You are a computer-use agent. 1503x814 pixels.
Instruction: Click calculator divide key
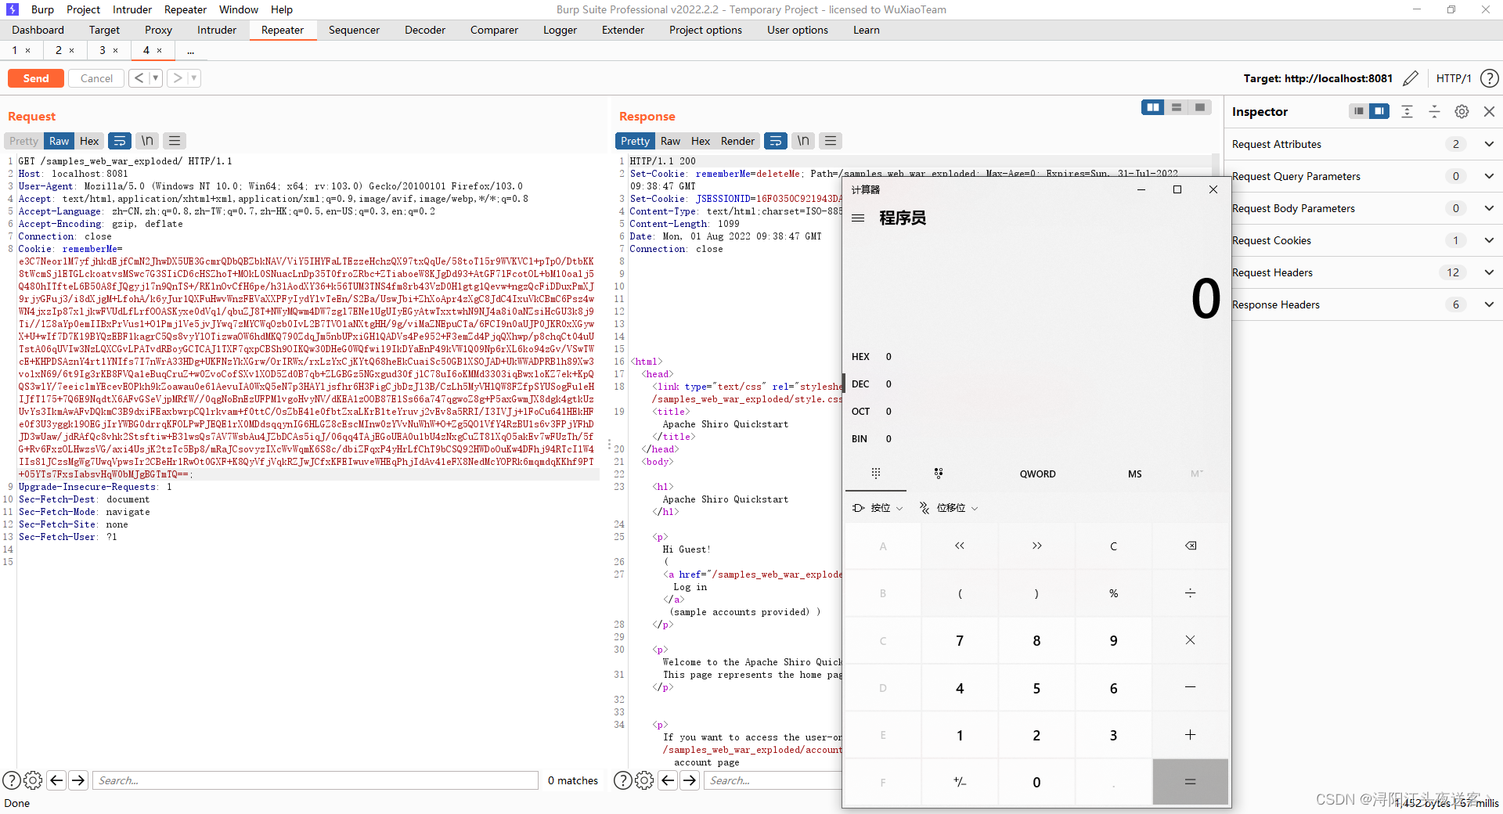(1191, 593)
